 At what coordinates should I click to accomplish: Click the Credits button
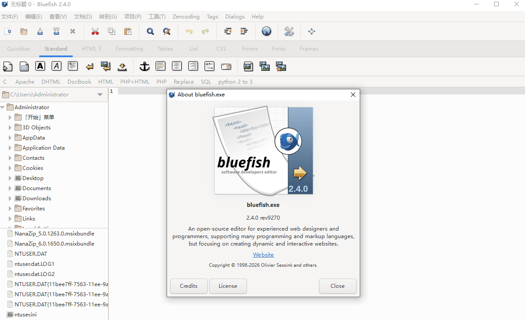tap(189, 286)
